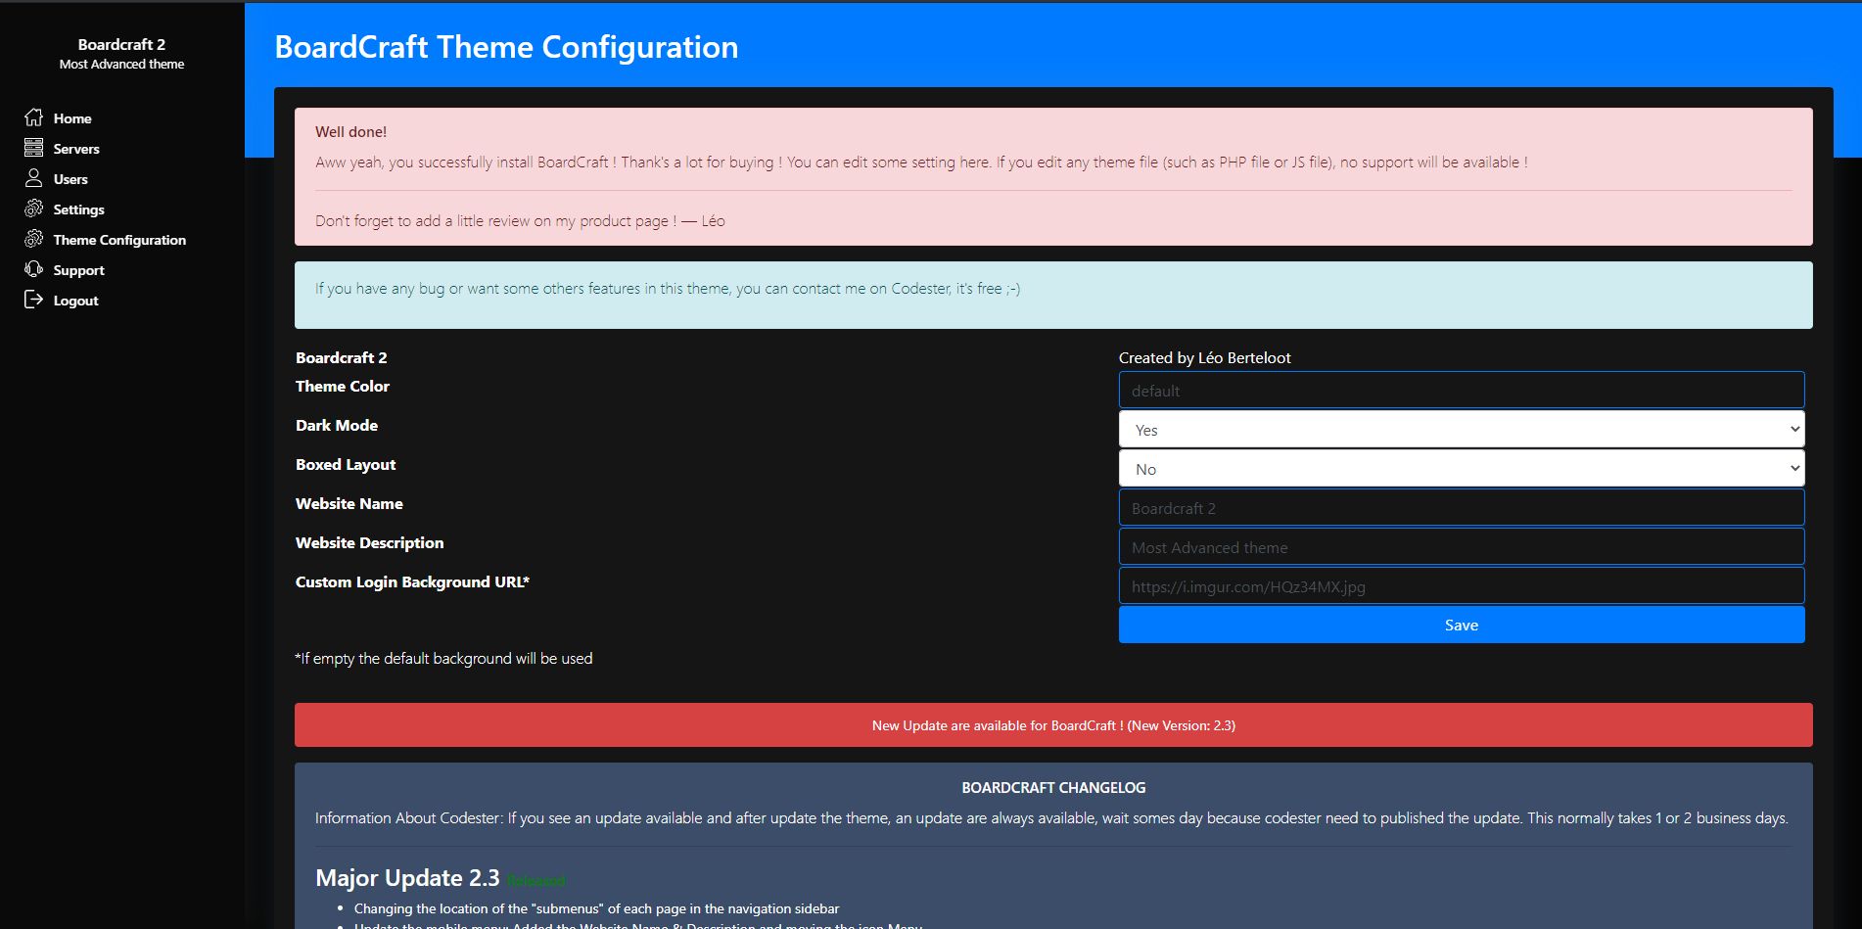Click the Servers rack icon
This screenshot has width=1862, height=929.
pos(33,148)
